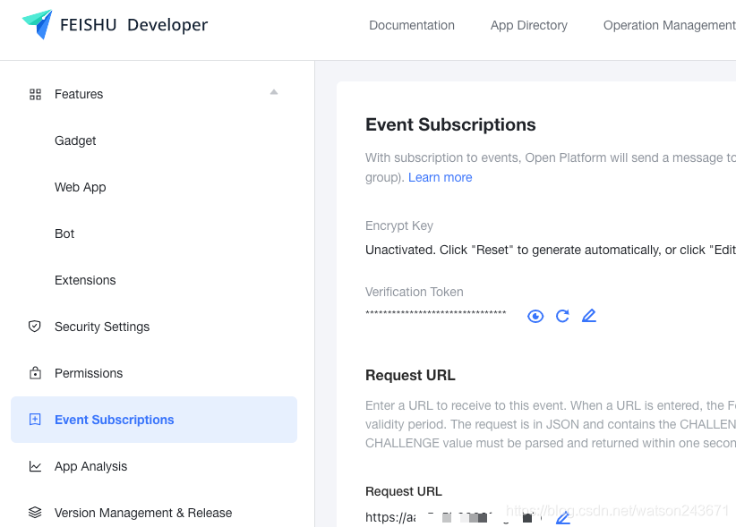
Task: Click the masked Verification Token value
Action: (435, 313)
